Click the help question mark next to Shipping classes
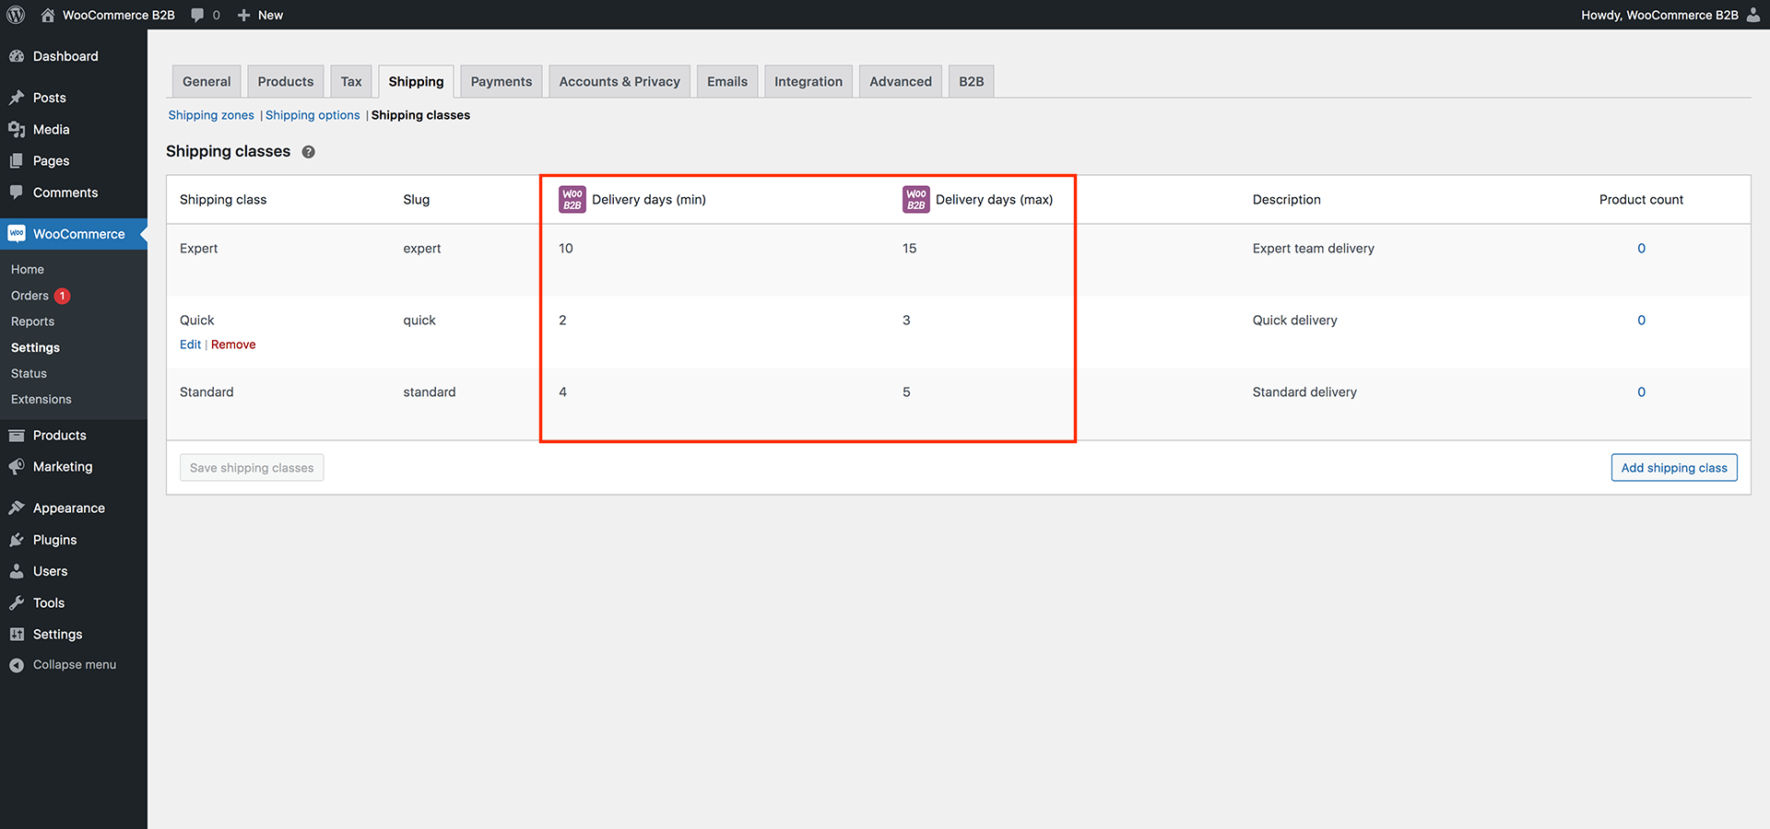Viewport: 1770px width, 829px height. pos(308,152)
